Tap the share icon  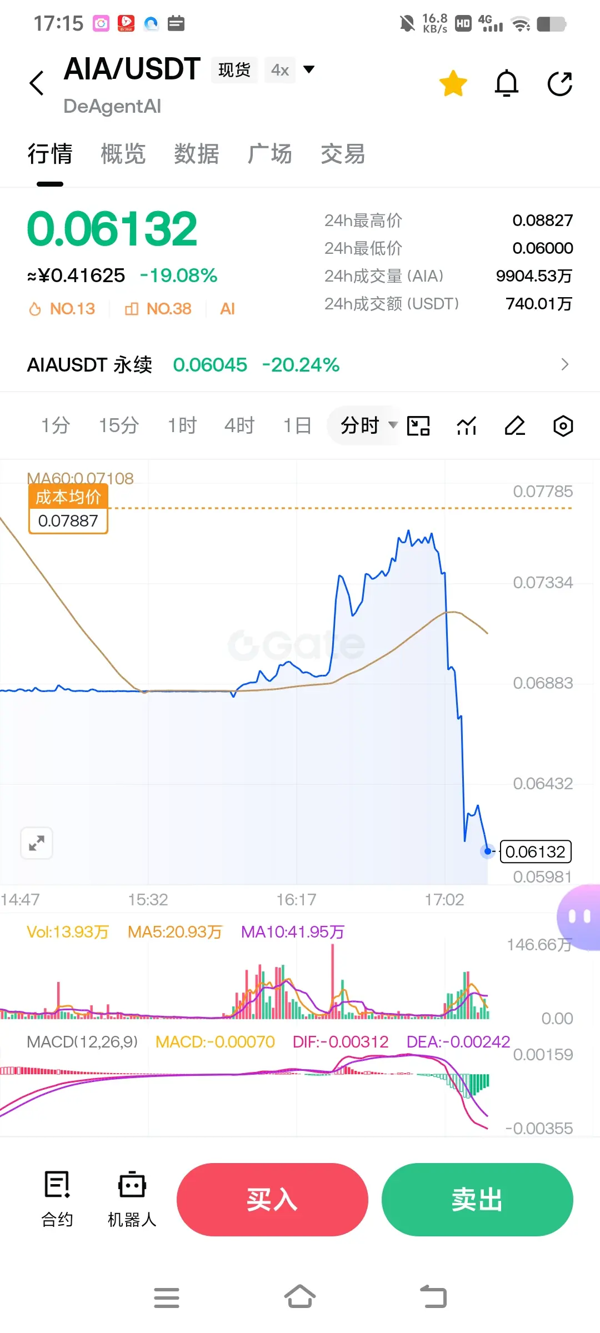[x=559, y=84]
